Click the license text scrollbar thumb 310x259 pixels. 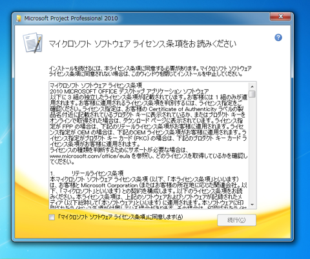tap(253, 94)
